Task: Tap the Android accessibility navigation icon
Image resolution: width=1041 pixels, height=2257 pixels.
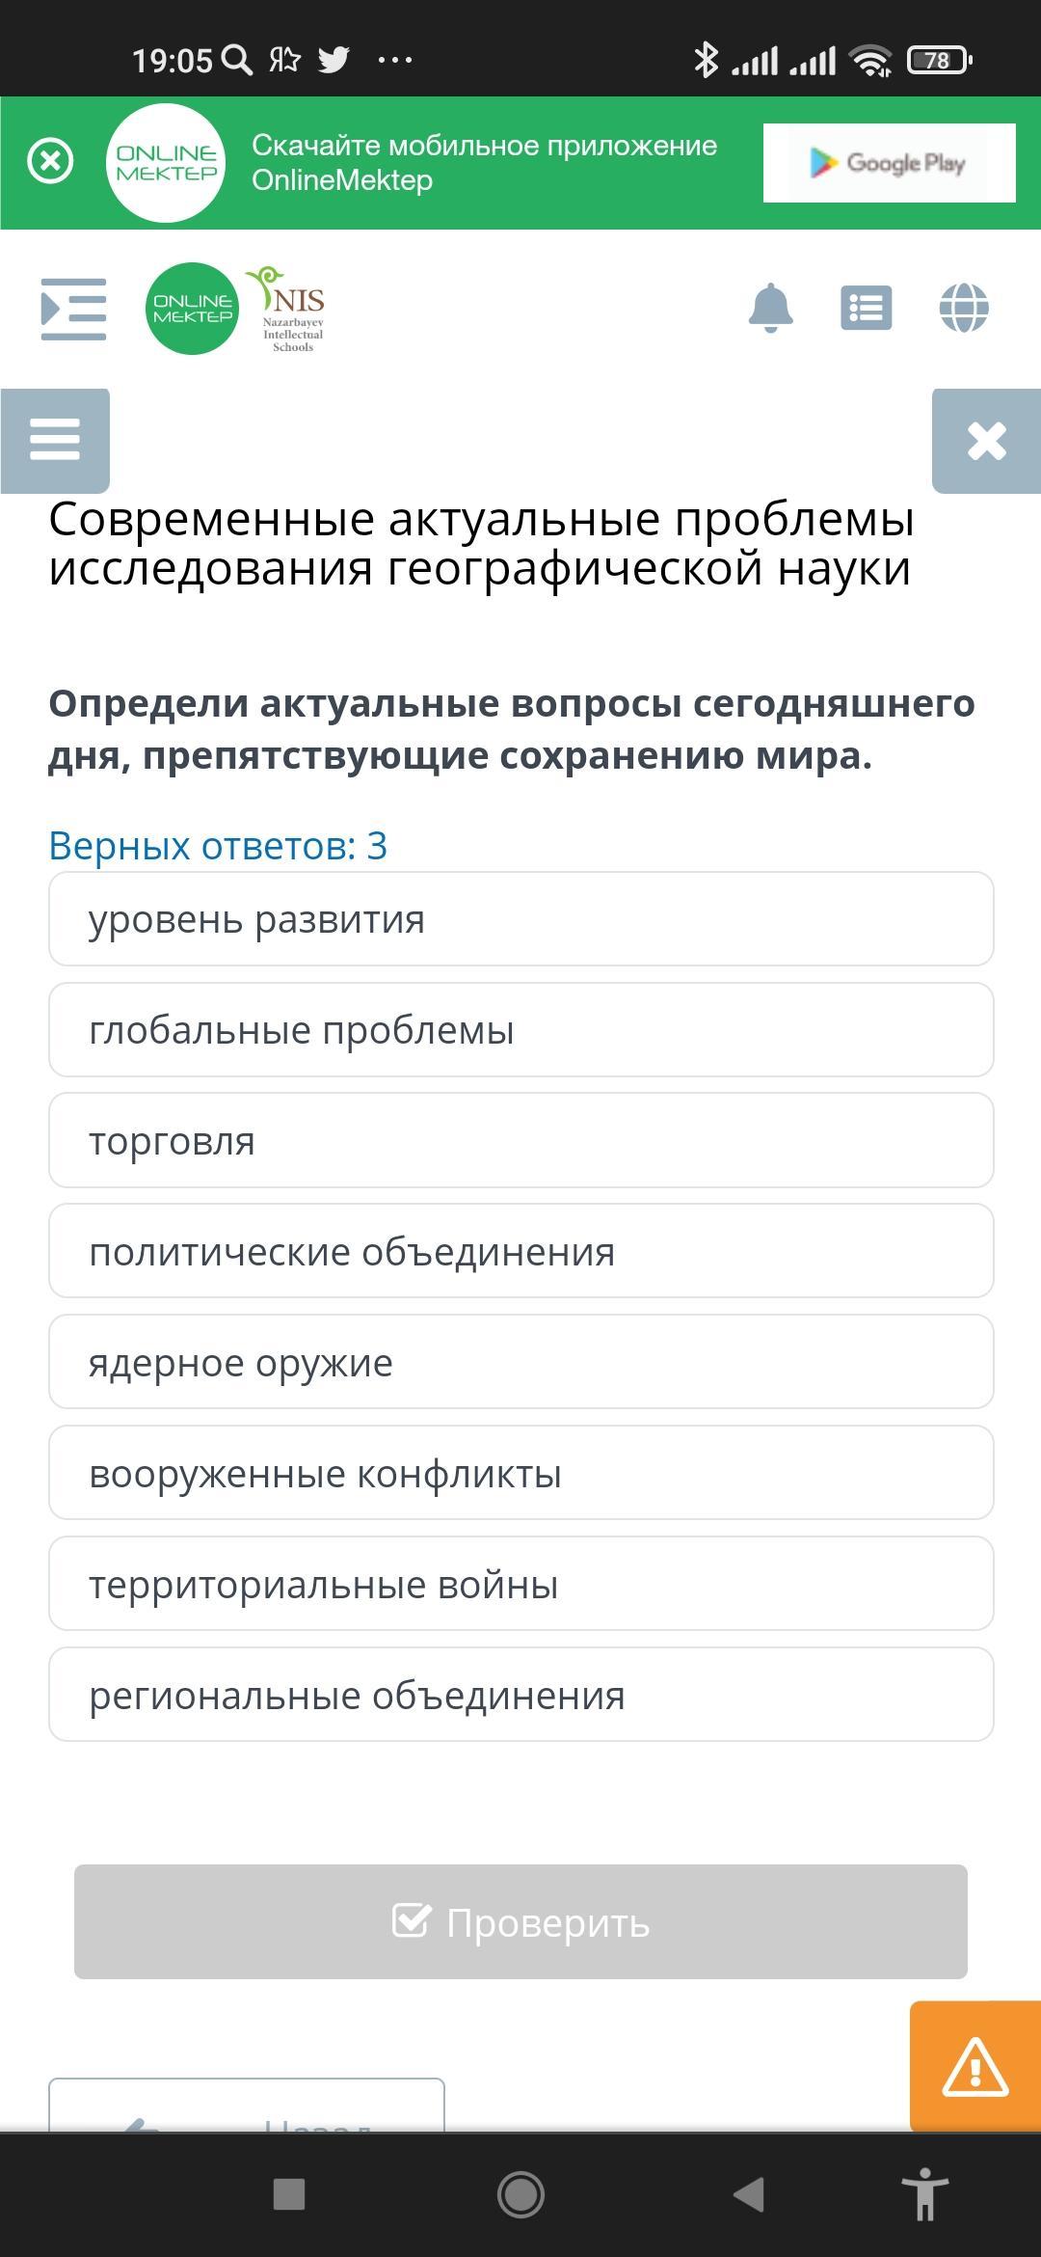Action: 924,2195
